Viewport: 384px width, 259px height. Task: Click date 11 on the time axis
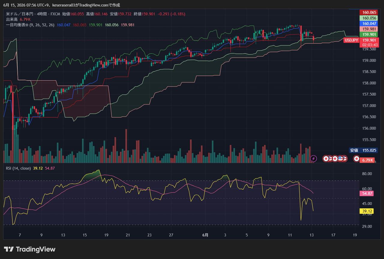[290, 235]
